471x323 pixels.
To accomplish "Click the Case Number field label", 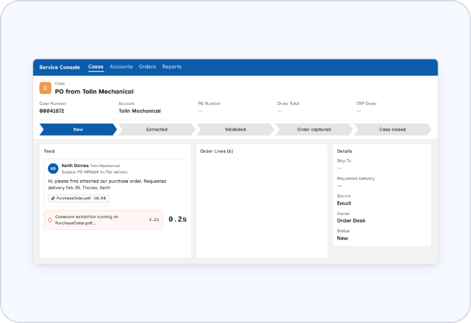I will [53, 104].
